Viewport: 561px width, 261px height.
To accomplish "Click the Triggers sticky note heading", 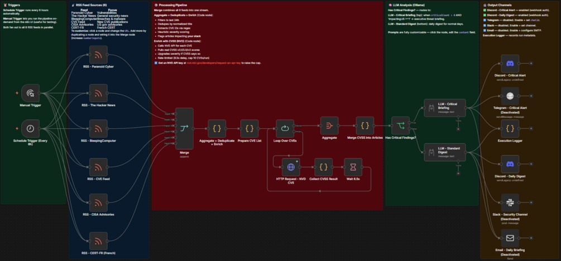I will (12, 6).
